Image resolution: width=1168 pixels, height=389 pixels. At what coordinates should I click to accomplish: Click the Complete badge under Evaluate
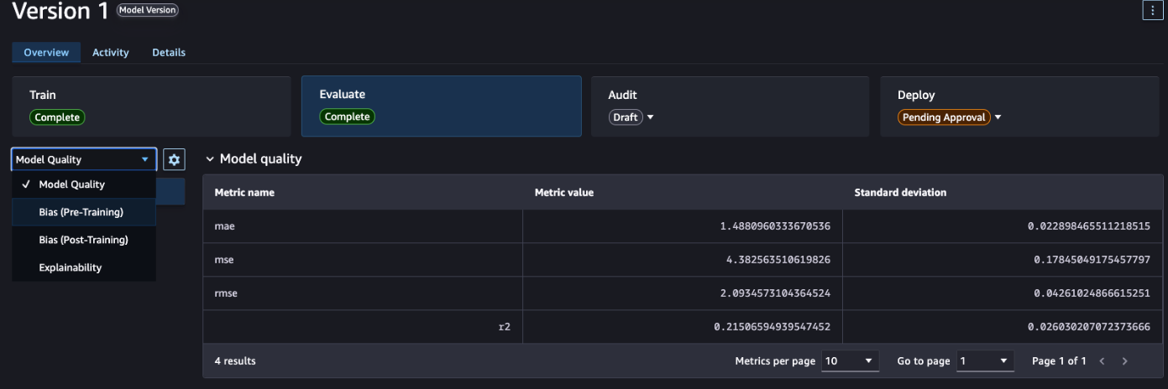point(347,117)
